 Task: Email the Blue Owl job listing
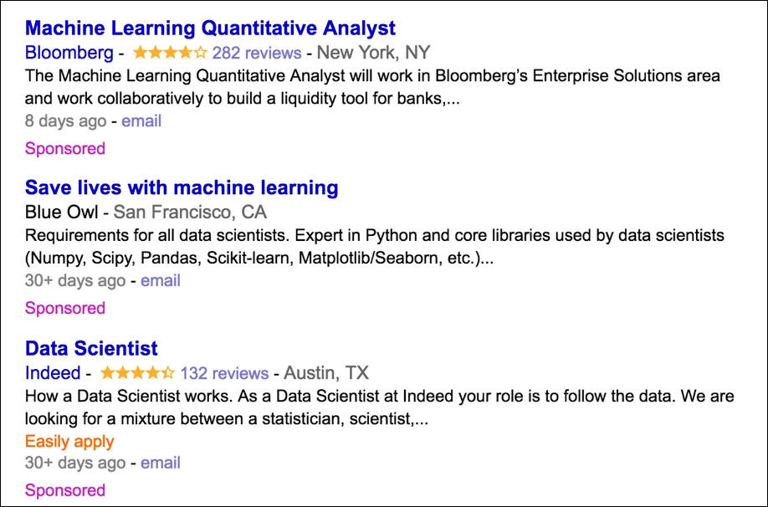click(160, 280)
